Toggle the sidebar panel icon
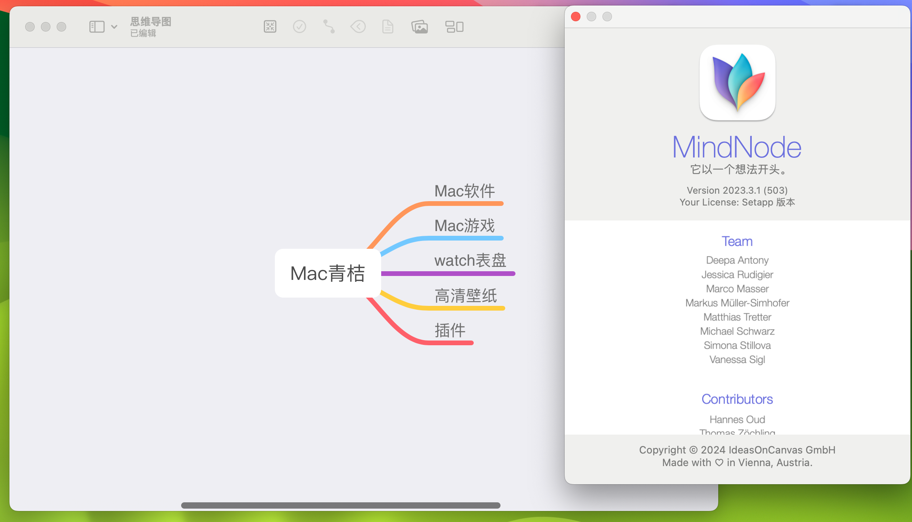912x522 pixels. (x=97, y=27)
